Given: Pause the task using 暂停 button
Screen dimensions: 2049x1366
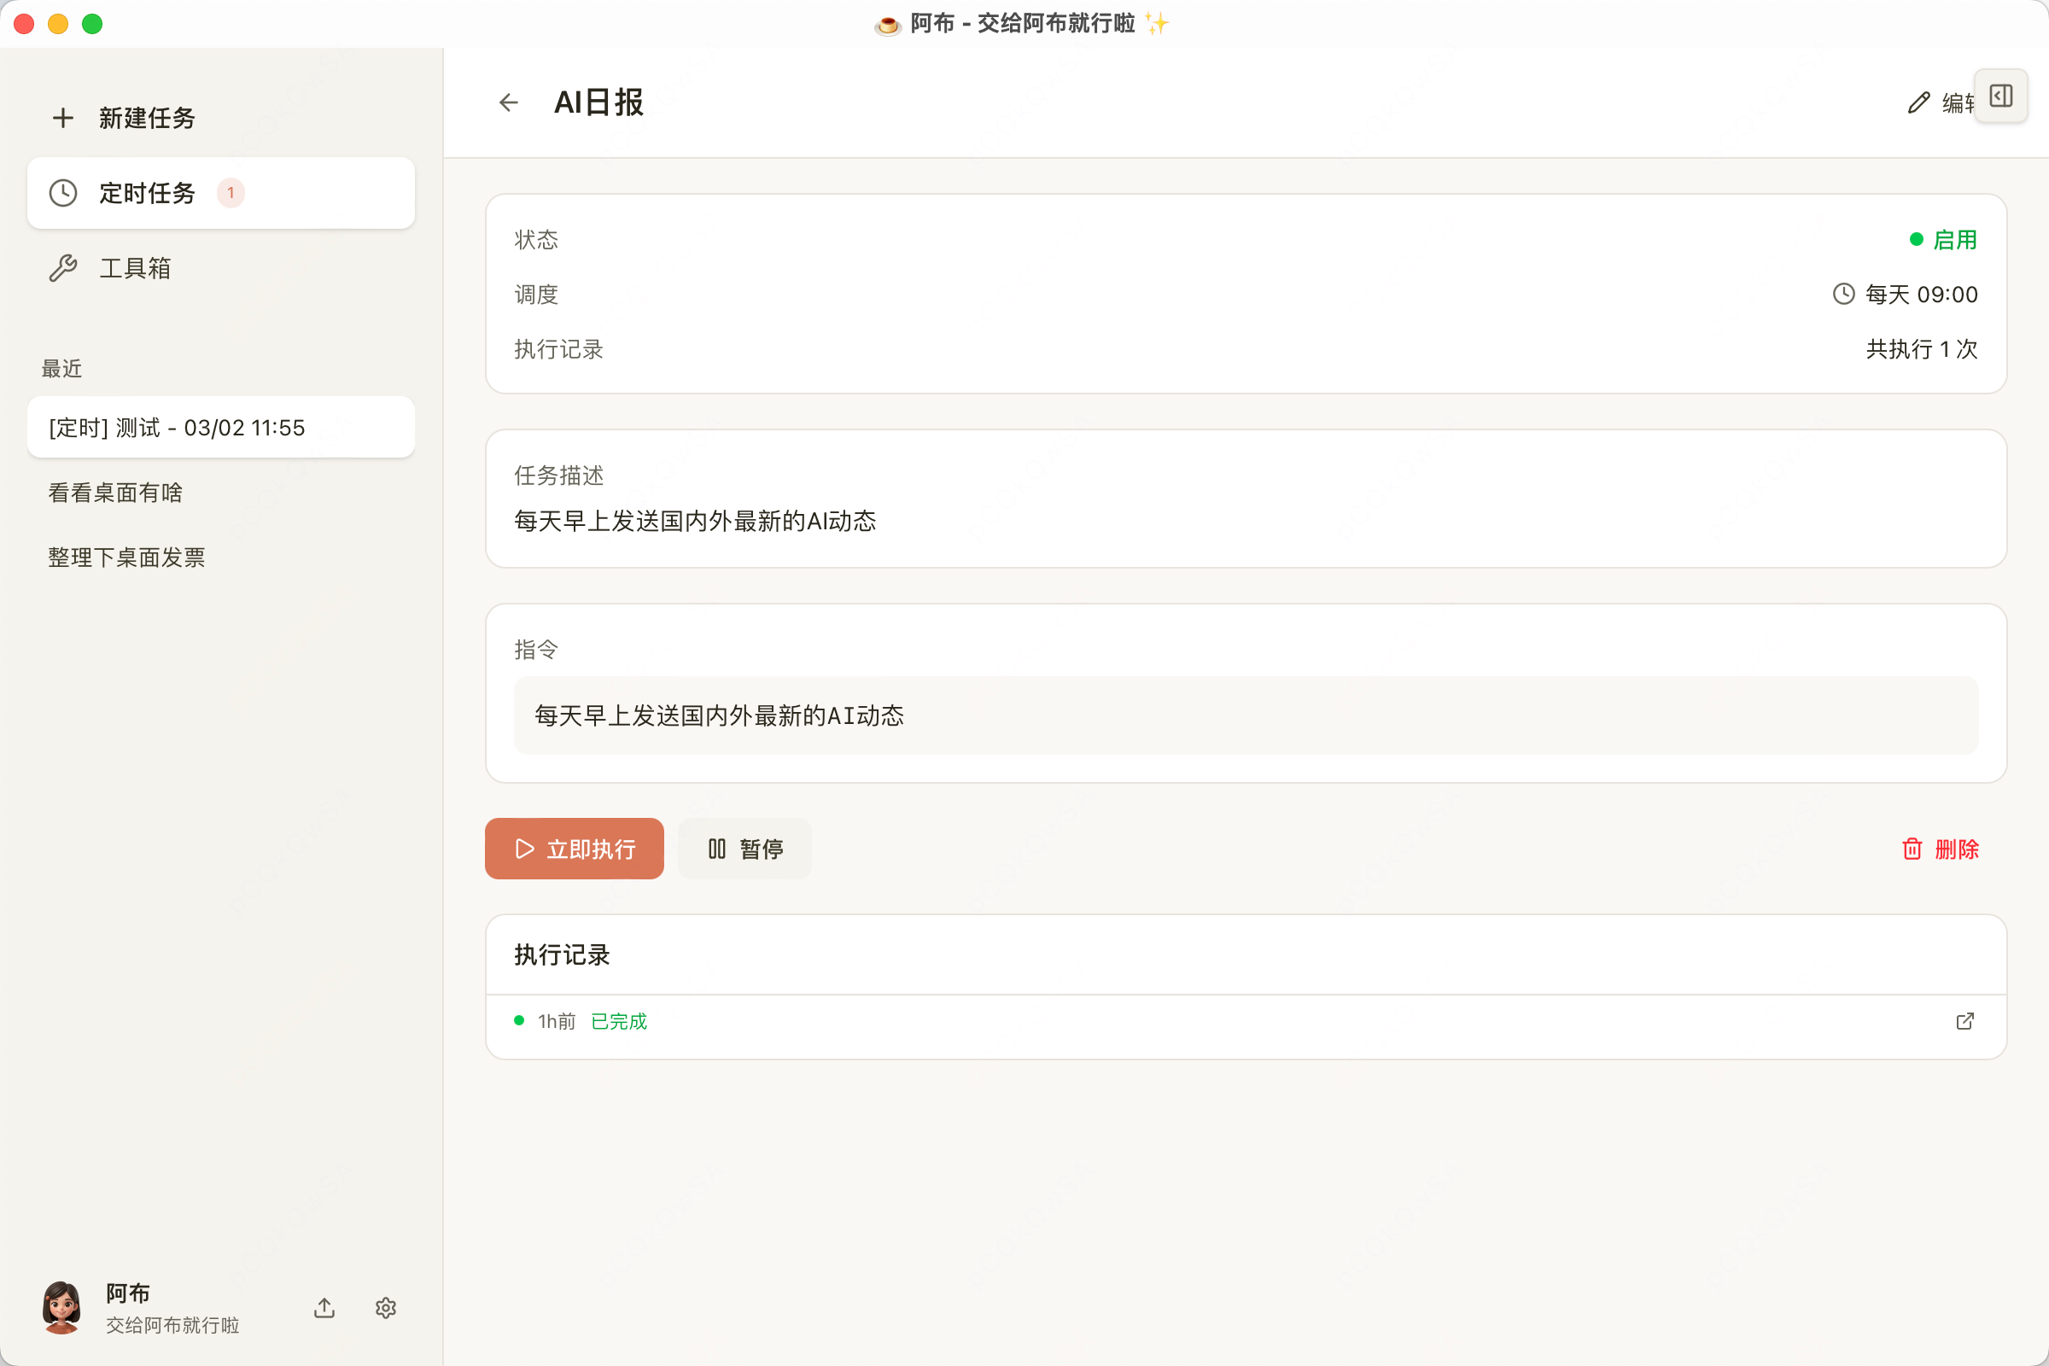Looking at the screenshot, I should (744, 848).
